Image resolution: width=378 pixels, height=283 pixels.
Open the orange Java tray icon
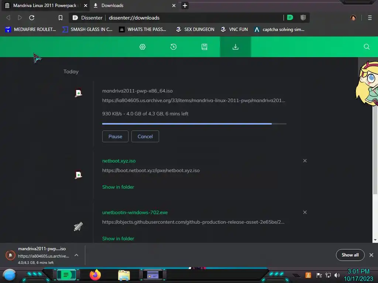308,275
